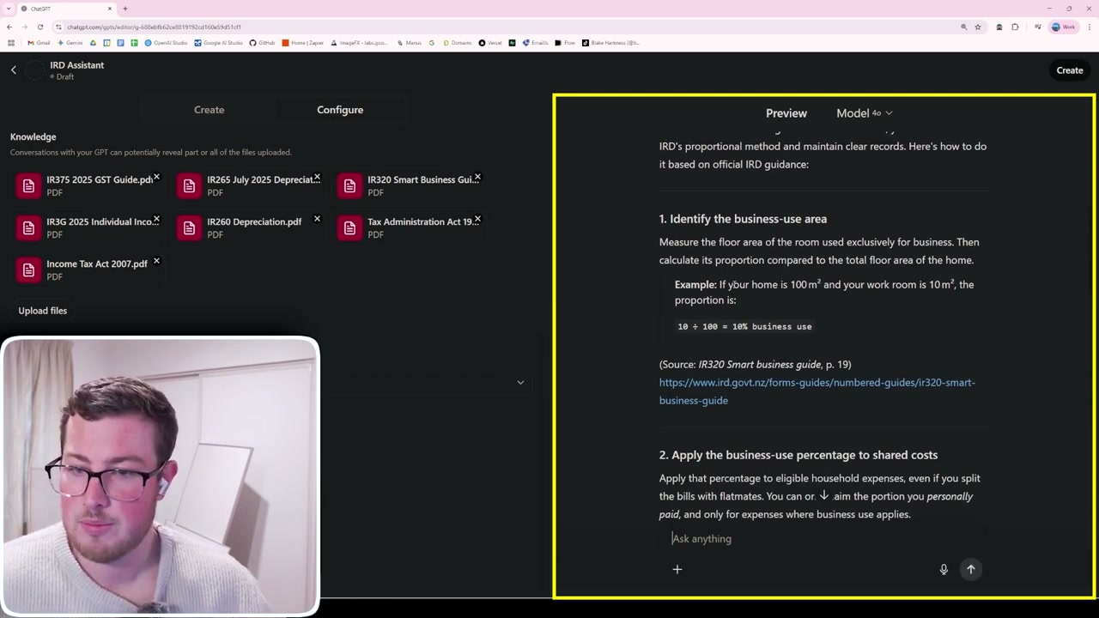Click the browser back arrow
1099x618 pixels.
[x=9, y=27]
